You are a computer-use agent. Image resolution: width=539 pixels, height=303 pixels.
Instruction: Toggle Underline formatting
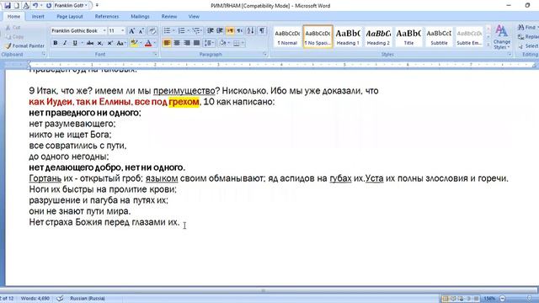[75, 43]
